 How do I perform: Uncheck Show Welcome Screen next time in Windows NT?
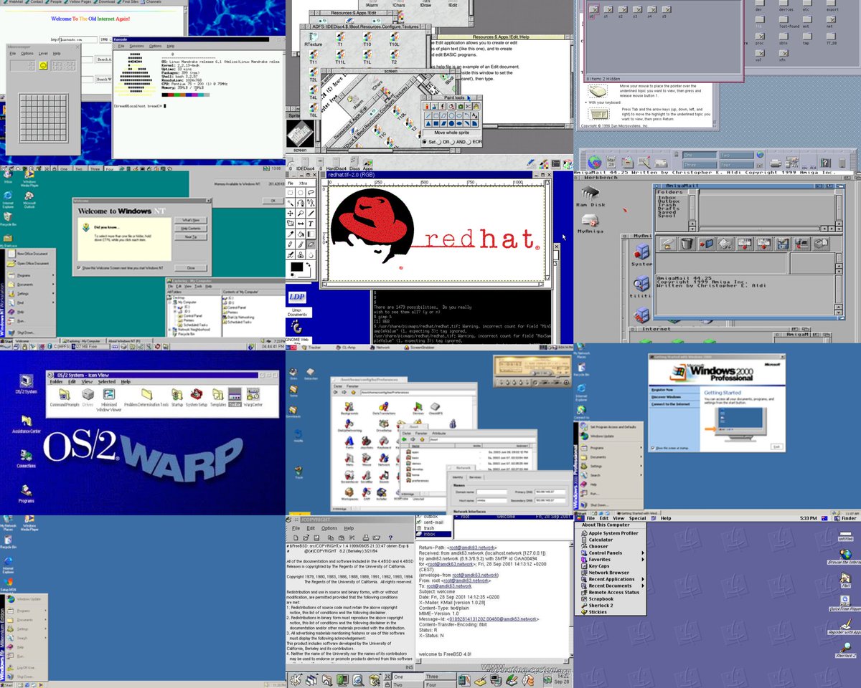click(x=79, y=268)
